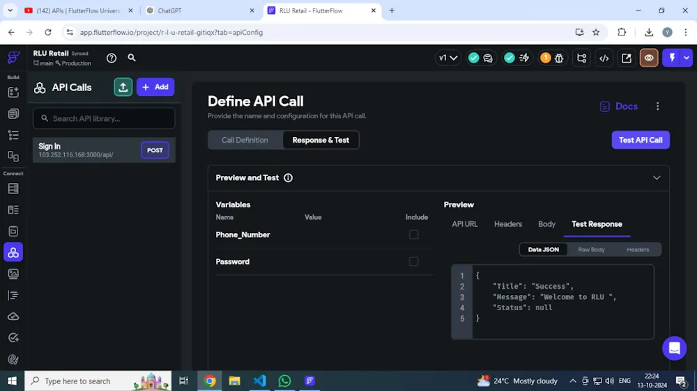Open the App State sidebar icon
The height and width of the screenshot is (391, 697).
click(x=13, y=231)
